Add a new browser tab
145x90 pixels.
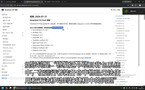coord(65,2)
